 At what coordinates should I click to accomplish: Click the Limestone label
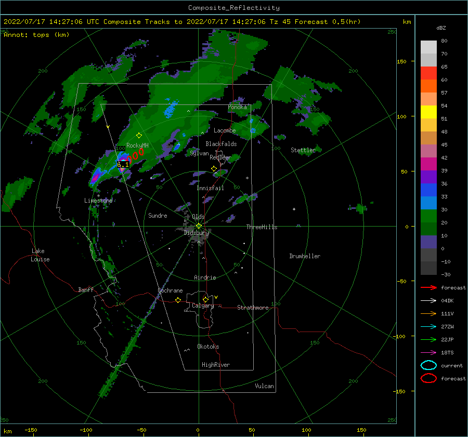98,201
